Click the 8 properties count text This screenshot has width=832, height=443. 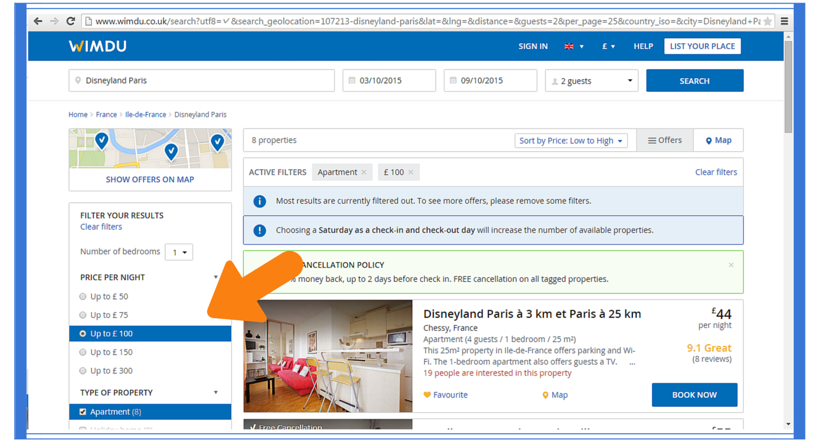click(x=274, y=140)
